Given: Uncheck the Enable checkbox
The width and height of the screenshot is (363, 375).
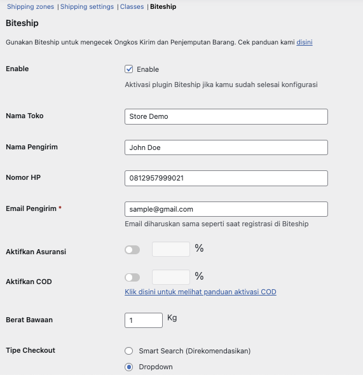Looking at the screenshot, I should point(129,69).
